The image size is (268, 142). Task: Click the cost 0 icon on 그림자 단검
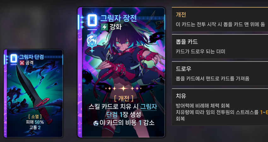pyautogui.click(x=14, y=58)
